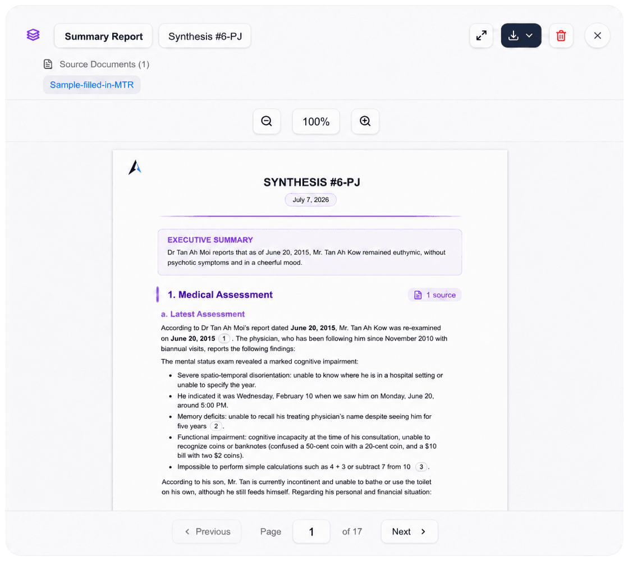Click the 'of 17' page count text
Viewport: 628px width, 561px height.
[x=352, y=532]
